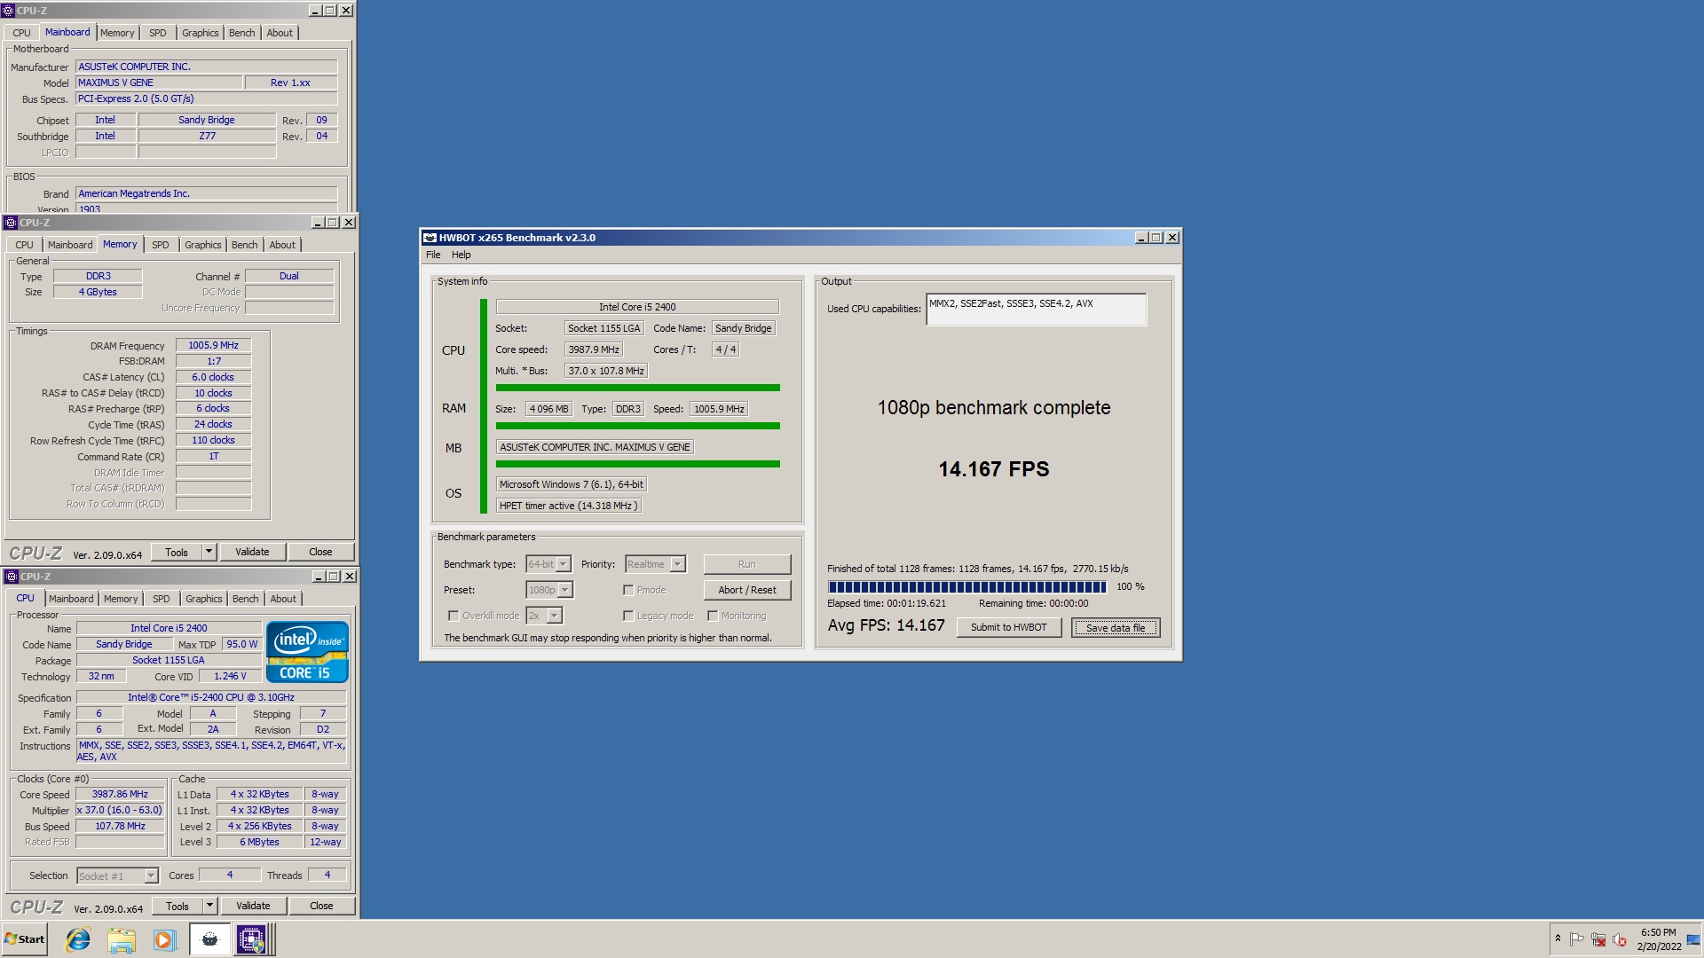
Task: Open the disconnected network tray icon
Action: point(1598,938)
